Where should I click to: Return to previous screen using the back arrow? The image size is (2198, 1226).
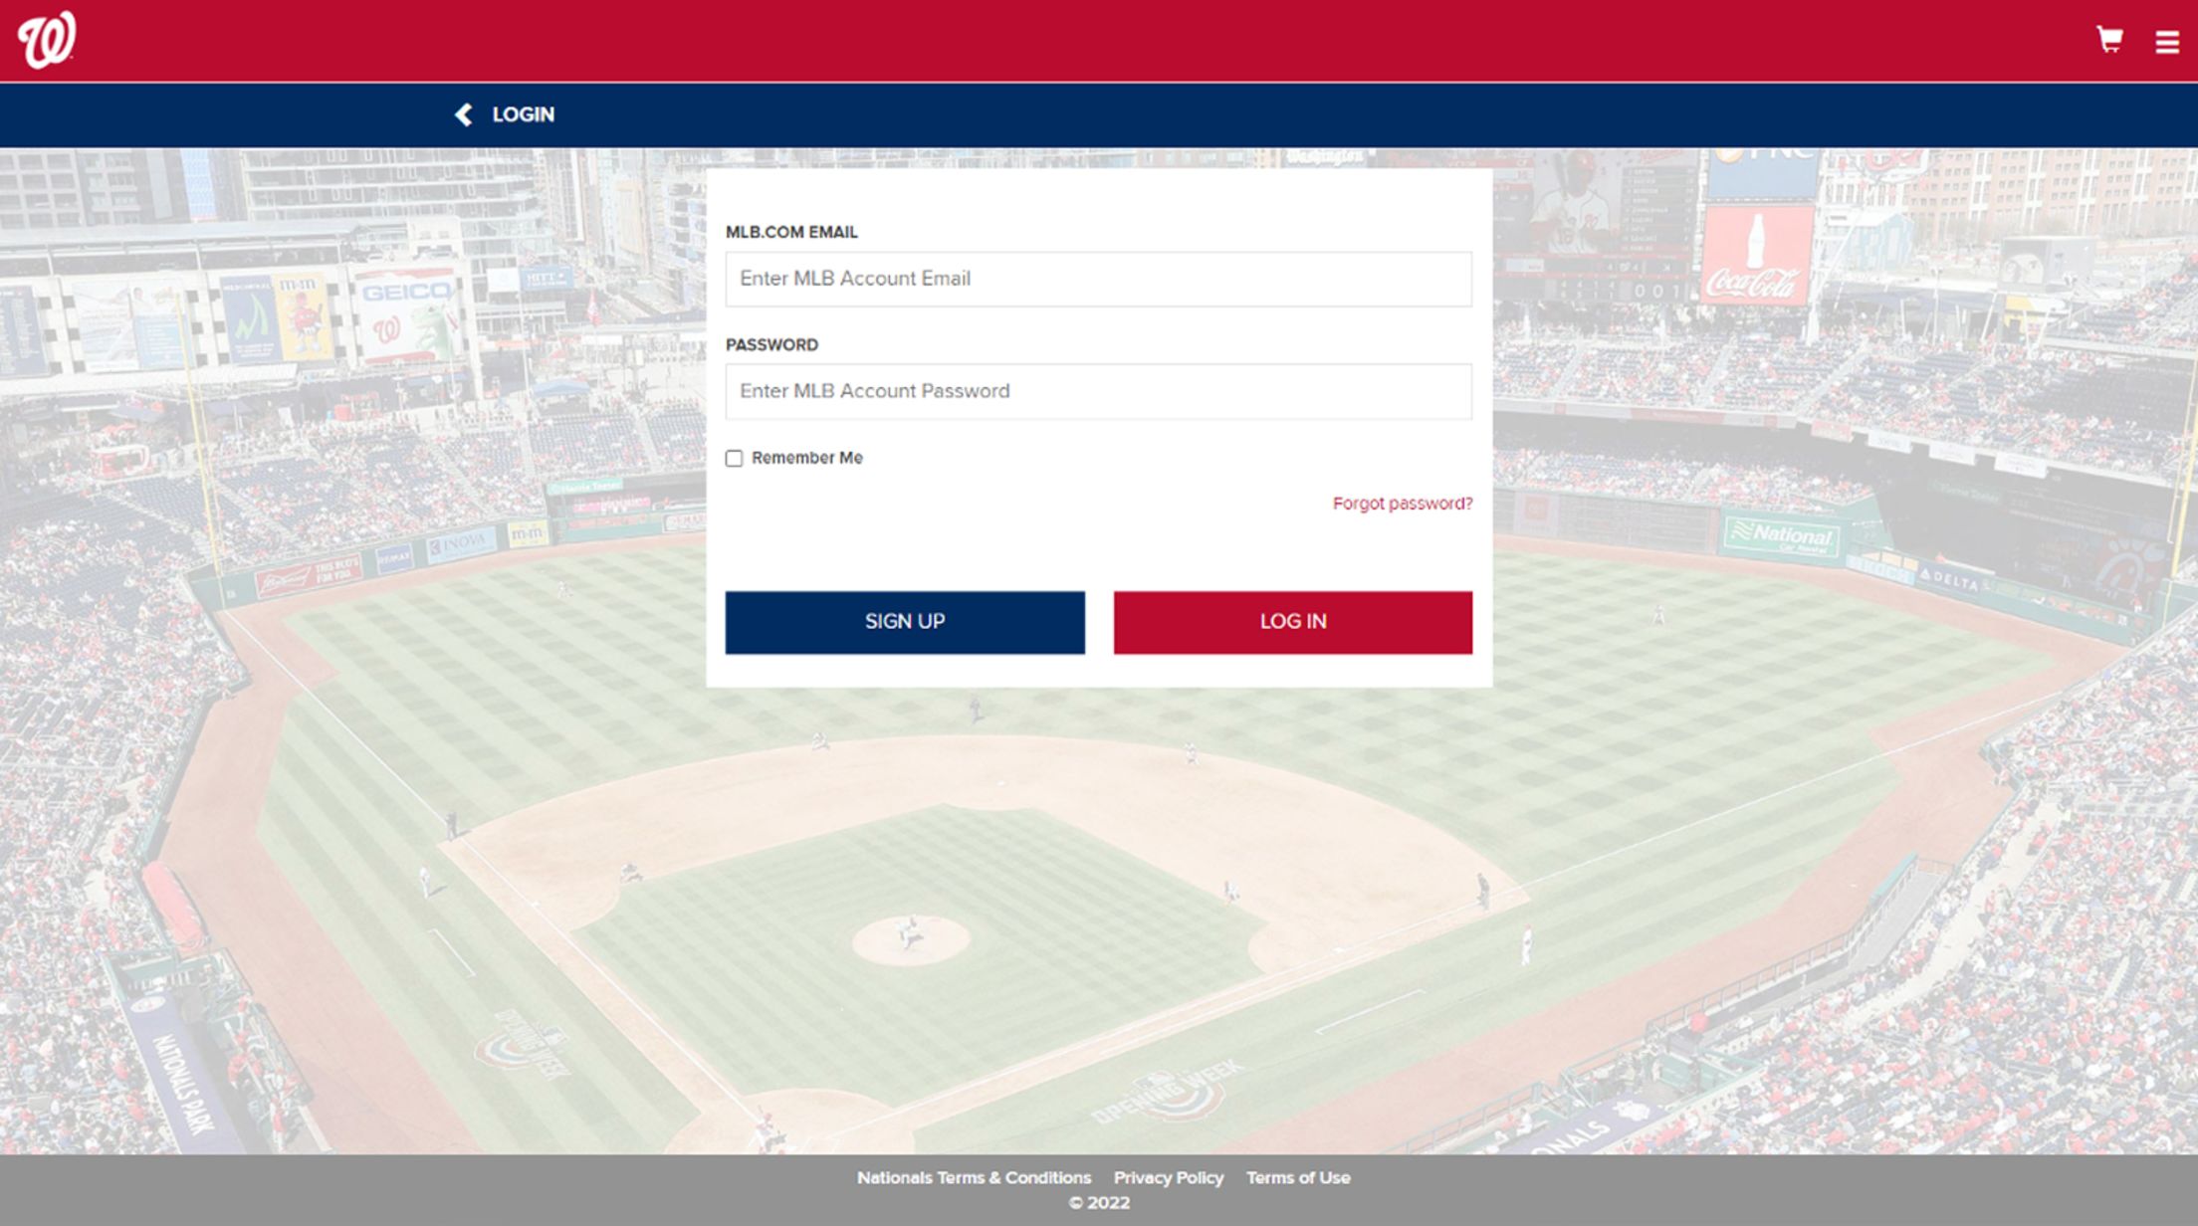(462, 114)
